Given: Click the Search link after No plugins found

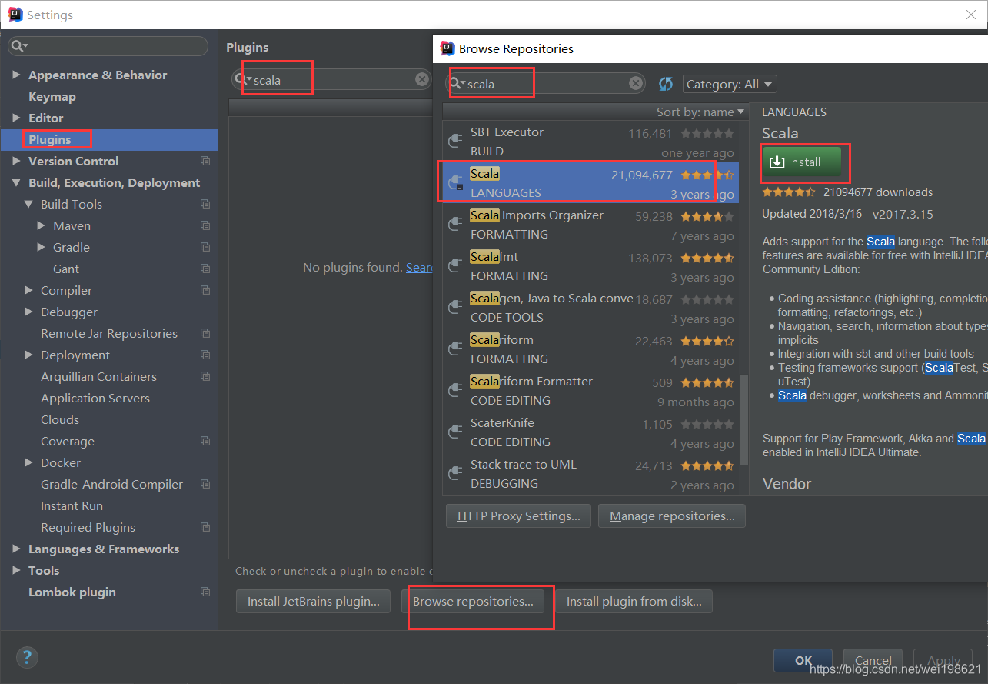Looking at the screenshot, I should (419, 267).
